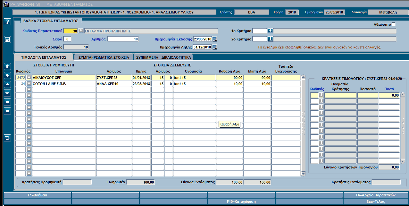Click the curved return arrow sidebar icon

click(7, 138)
